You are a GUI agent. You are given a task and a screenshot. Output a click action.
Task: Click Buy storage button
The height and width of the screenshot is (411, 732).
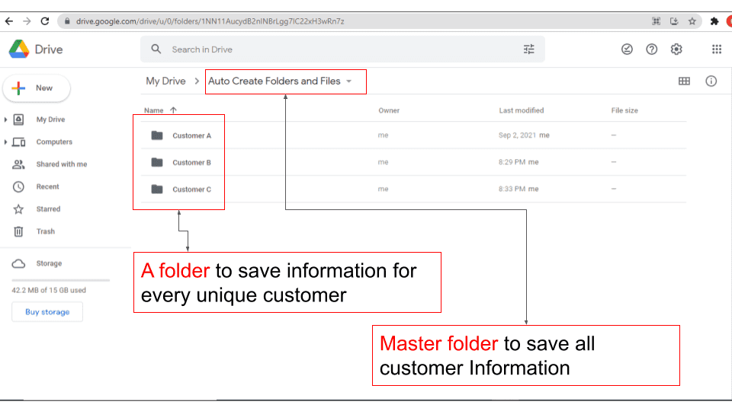click(47, 312)
